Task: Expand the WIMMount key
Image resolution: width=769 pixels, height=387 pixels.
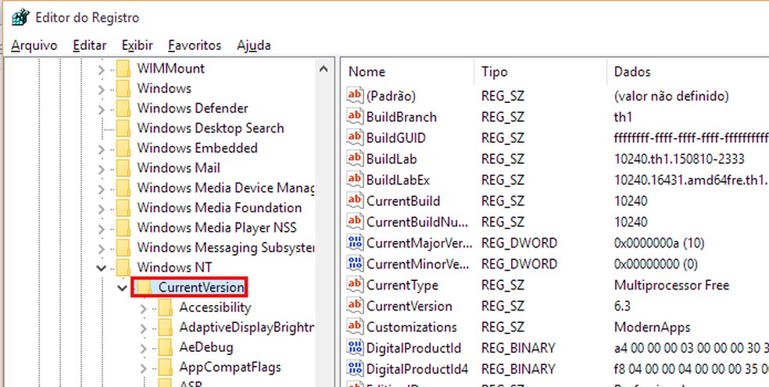Action: coord(102,69)
